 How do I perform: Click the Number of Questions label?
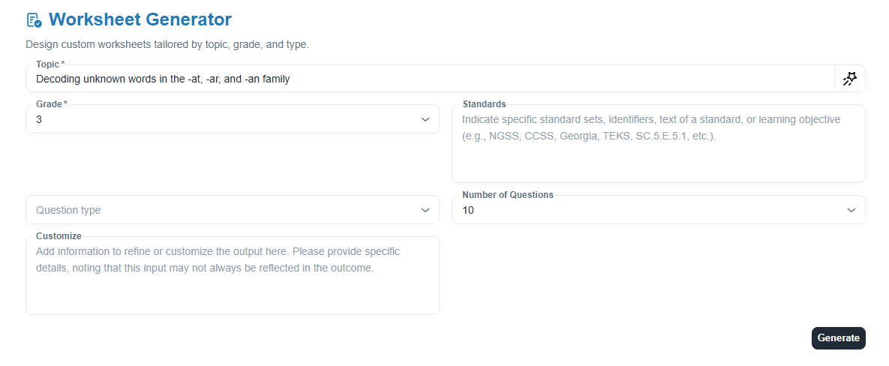[x=508, y=195]
